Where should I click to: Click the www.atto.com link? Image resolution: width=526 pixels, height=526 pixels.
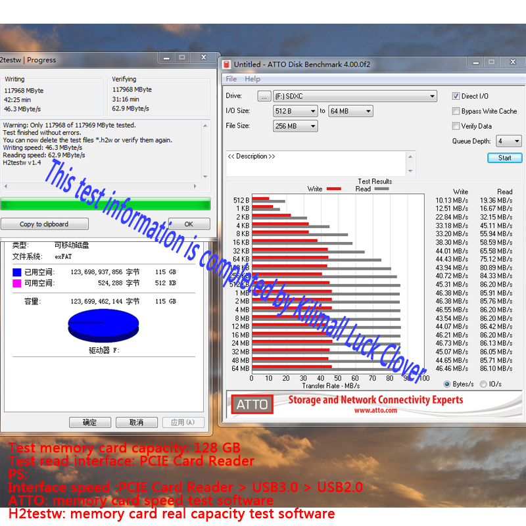click(x=375, y=410)
